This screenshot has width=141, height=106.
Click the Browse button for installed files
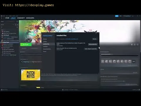[95, 39]
